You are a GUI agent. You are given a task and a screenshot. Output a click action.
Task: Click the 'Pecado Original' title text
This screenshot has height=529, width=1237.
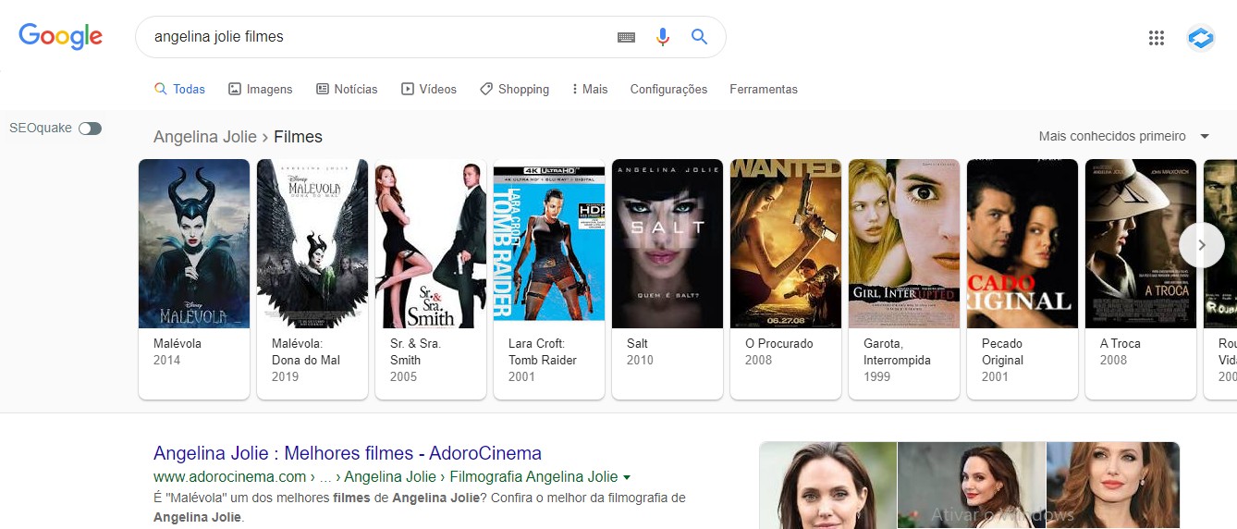pos(1003,351)
